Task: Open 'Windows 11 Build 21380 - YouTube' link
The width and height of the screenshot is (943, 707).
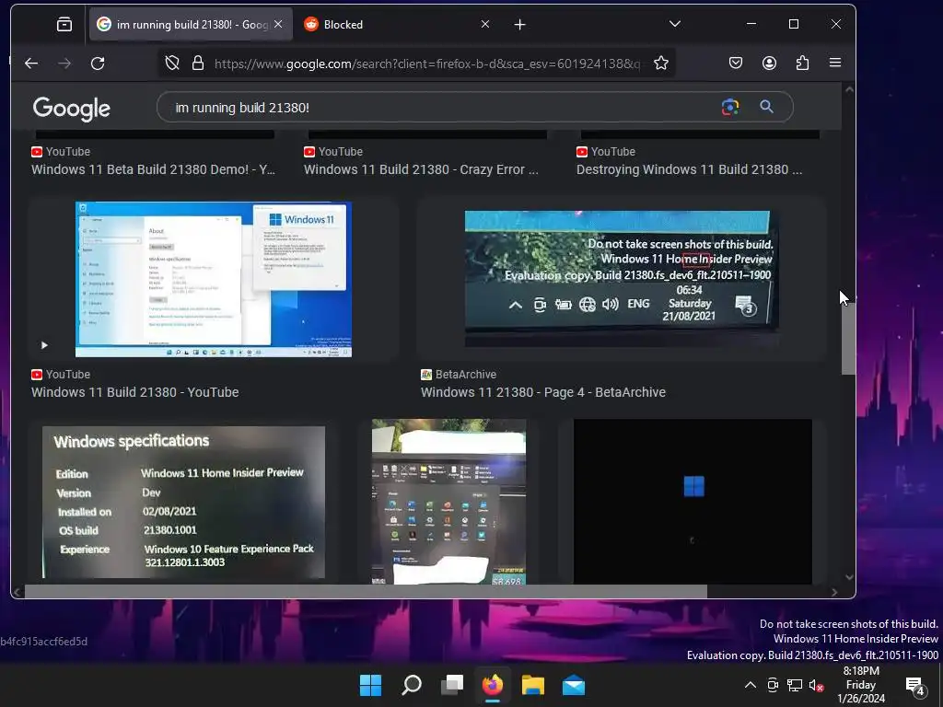Action: [134, 392]
